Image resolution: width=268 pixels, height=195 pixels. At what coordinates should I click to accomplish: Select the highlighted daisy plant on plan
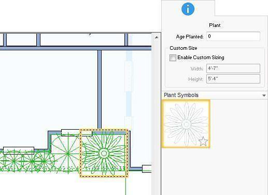(x=104, y=153)
